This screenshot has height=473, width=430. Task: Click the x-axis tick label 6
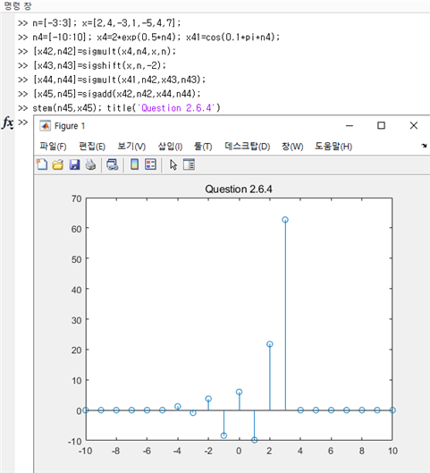[x=331, y=451]
